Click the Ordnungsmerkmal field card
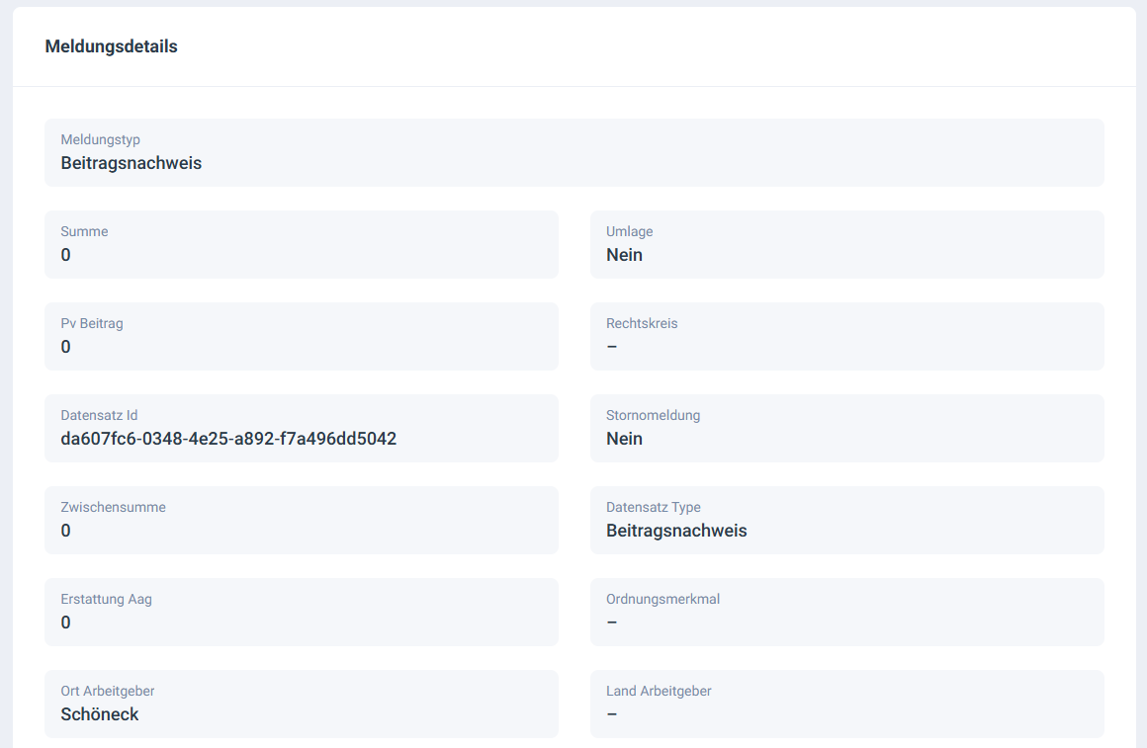This screenshot has height=748, width=1147. (846, 612)
